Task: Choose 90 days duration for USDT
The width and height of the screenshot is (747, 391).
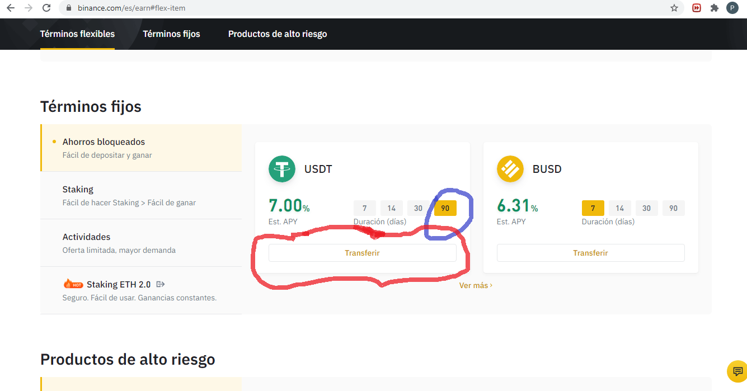Action: click(445, 208)
